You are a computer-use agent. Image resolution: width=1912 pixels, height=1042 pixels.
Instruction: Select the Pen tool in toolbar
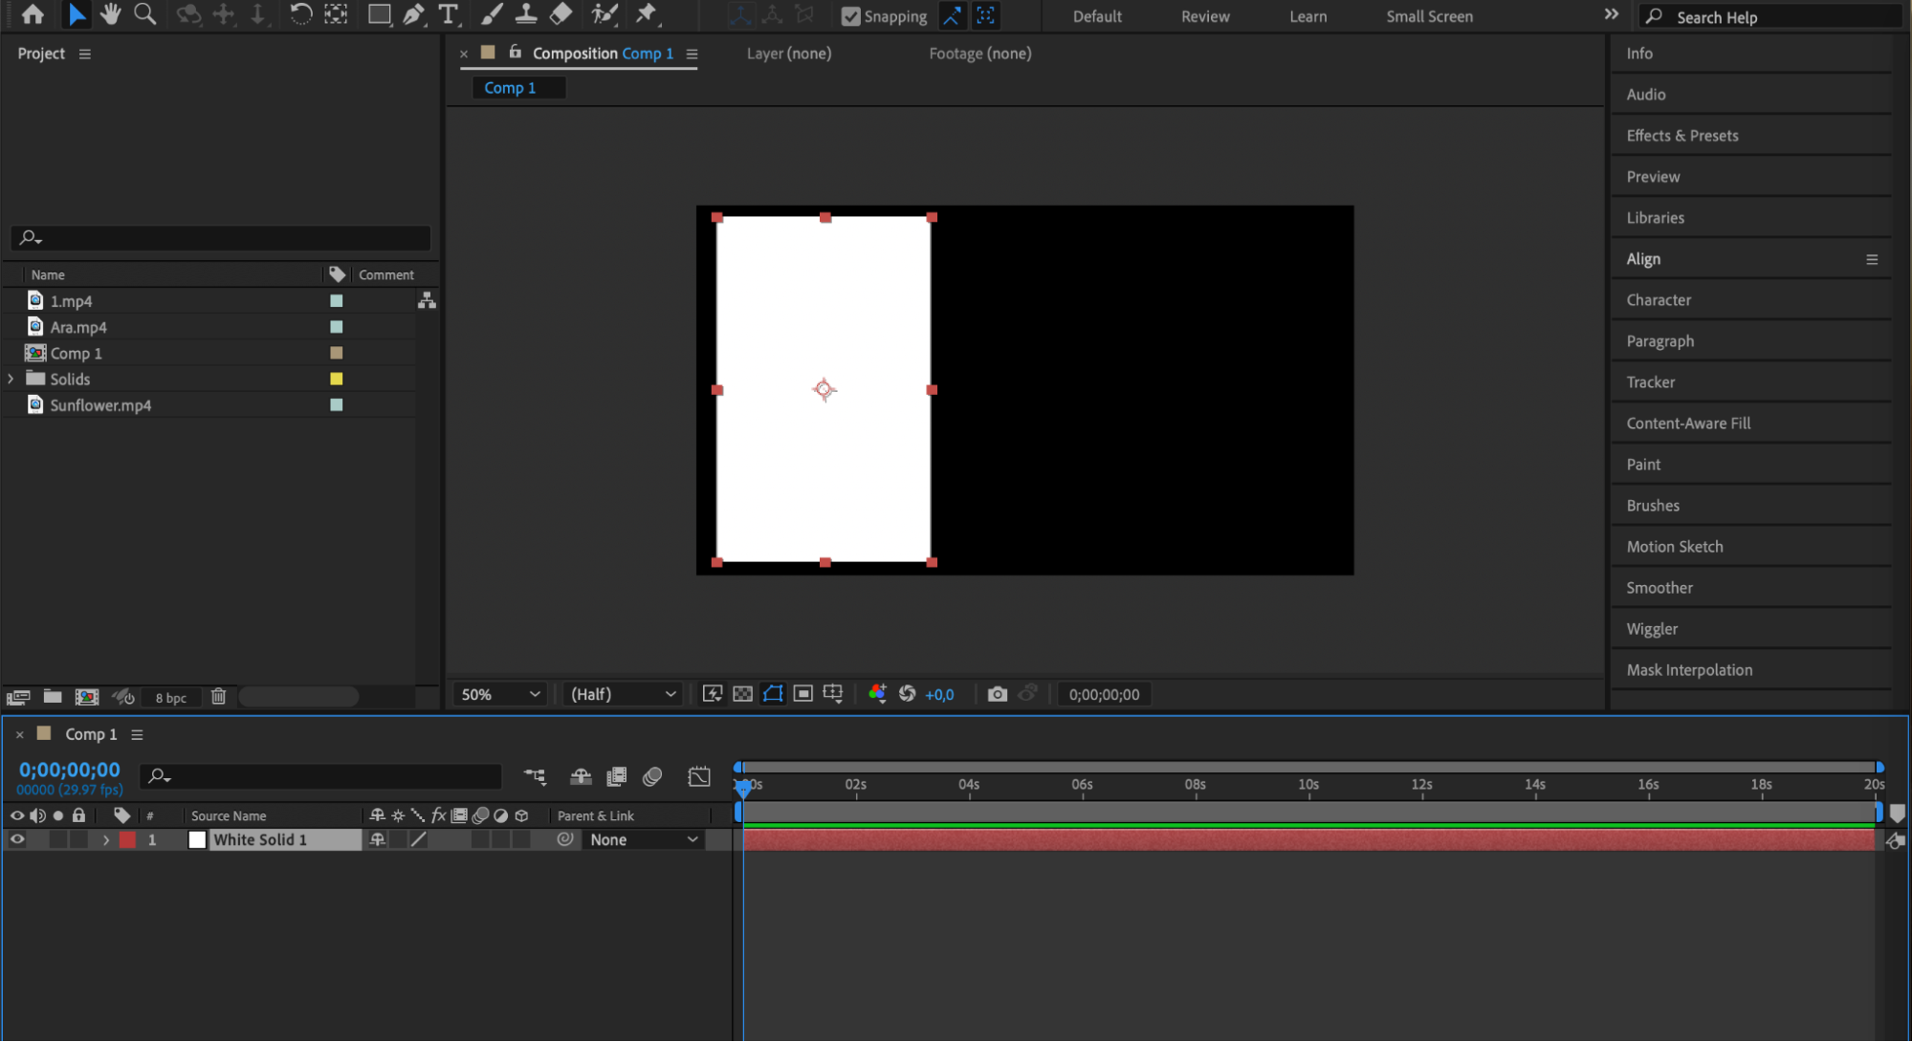pyautogui.click(x=414, y=14)
